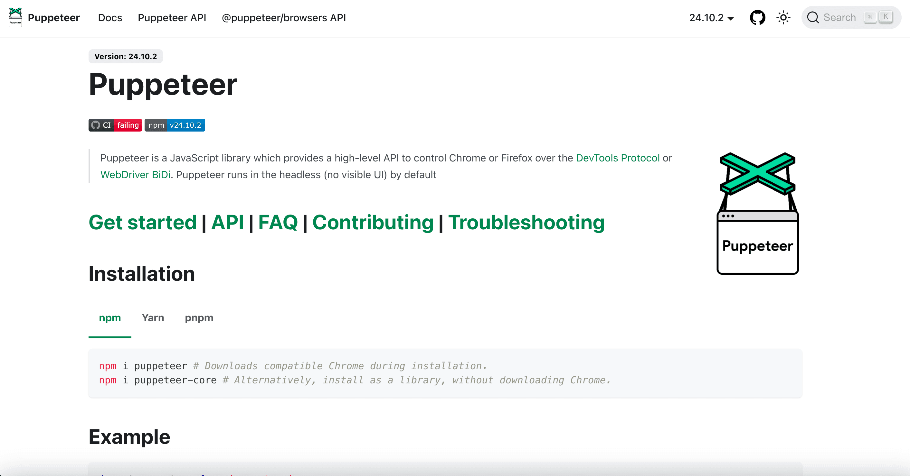Open the GitHub repository icon
This screenshot has width=910, height=476.
click(757, 17)
